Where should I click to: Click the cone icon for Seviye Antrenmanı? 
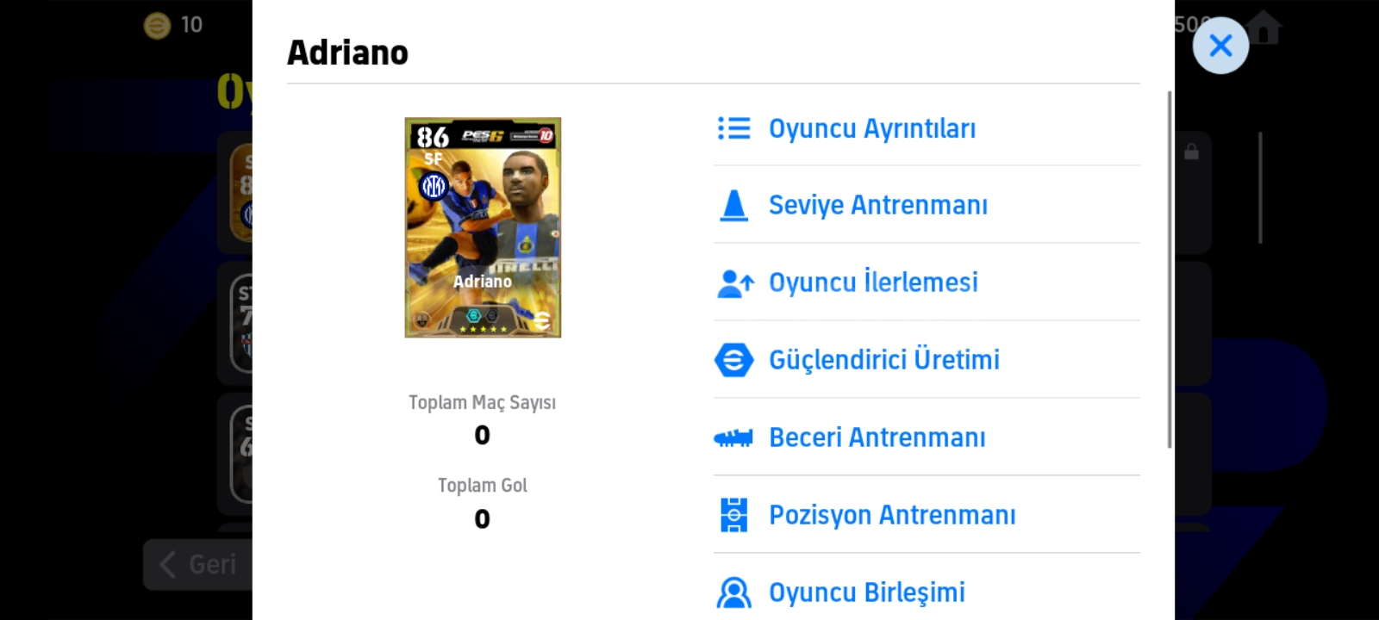(733, 205)
